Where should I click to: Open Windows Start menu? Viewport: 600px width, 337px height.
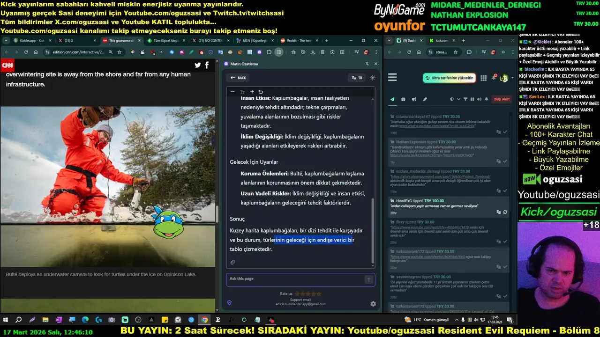coord(6,320)
